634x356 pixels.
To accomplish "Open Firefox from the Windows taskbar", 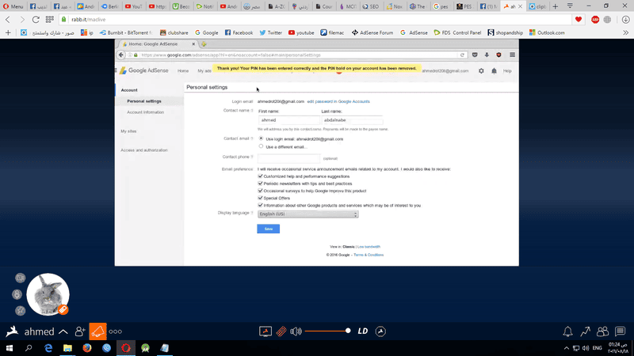I will pos(87,348).
